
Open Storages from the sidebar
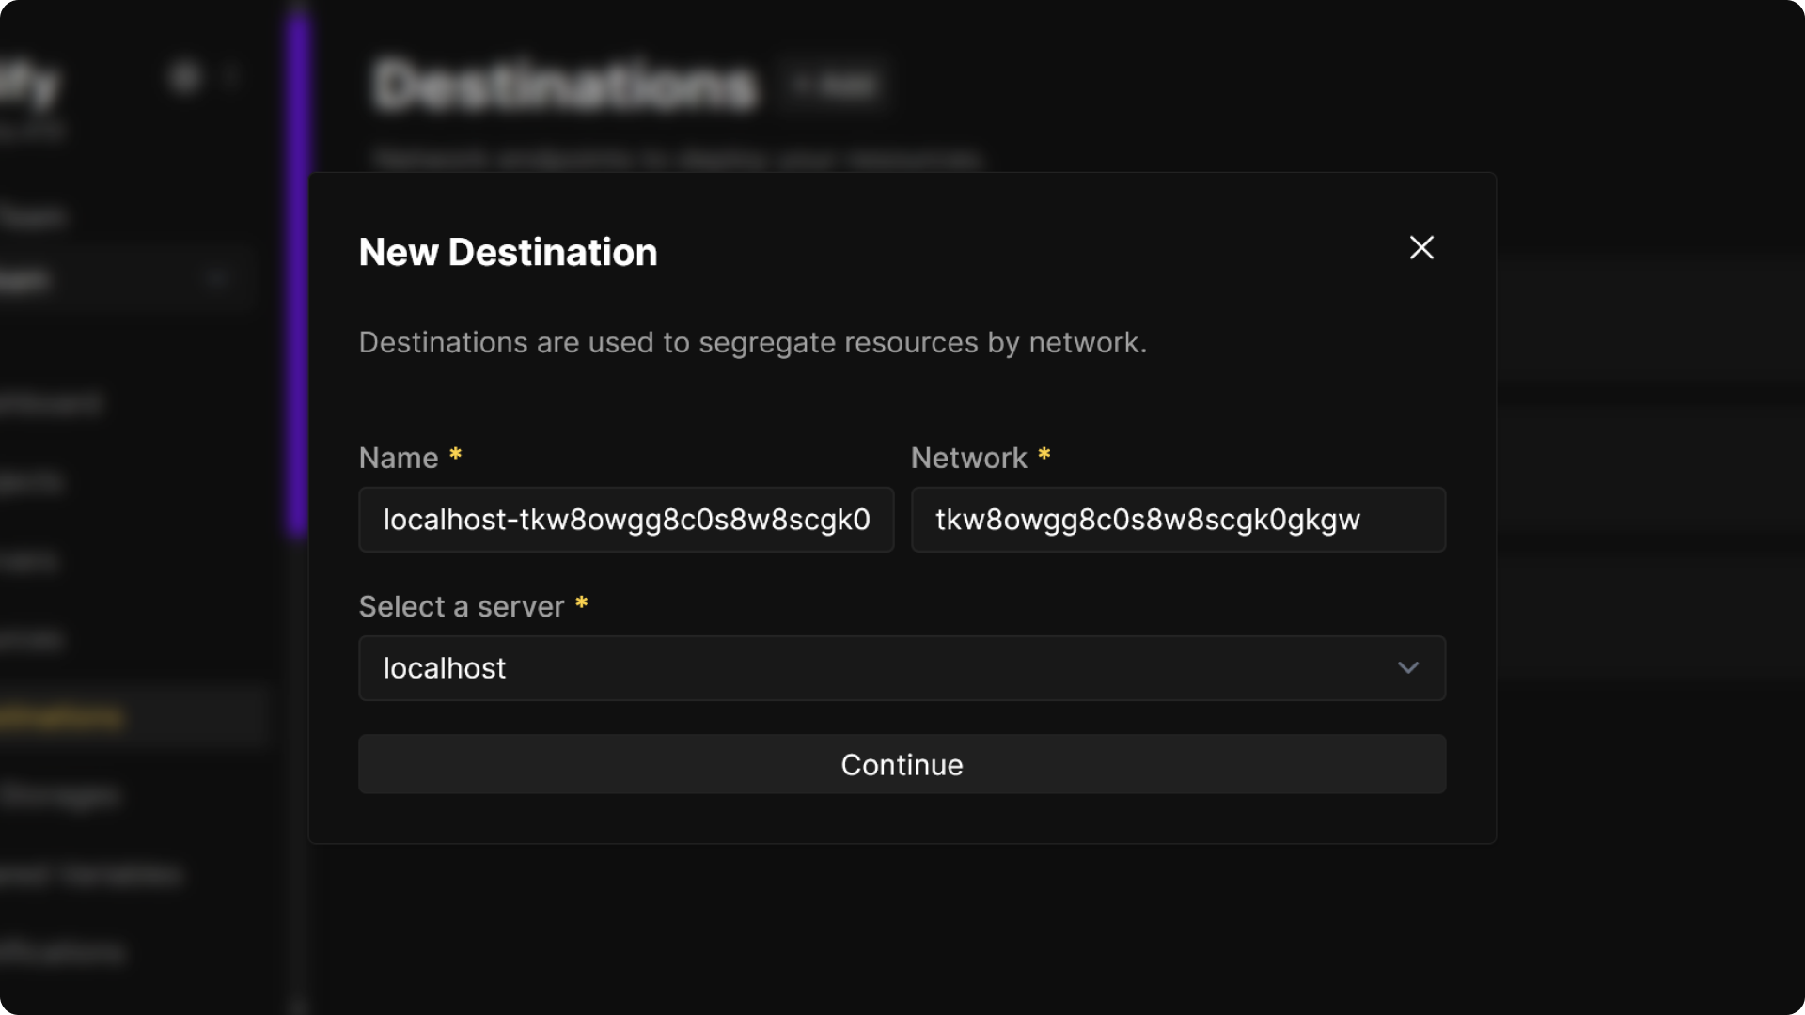pos(61,794)
